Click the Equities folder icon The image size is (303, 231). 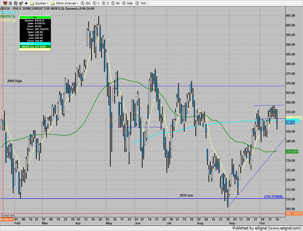[32, 3]
